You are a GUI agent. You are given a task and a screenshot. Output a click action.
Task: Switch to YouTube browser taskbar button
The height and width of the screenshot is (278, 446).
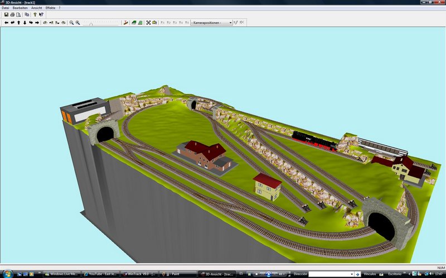[x=101, y=274]
